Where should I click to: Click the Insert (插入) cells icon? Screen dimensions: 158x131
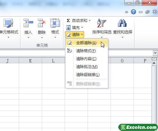[x=28, y=23]
